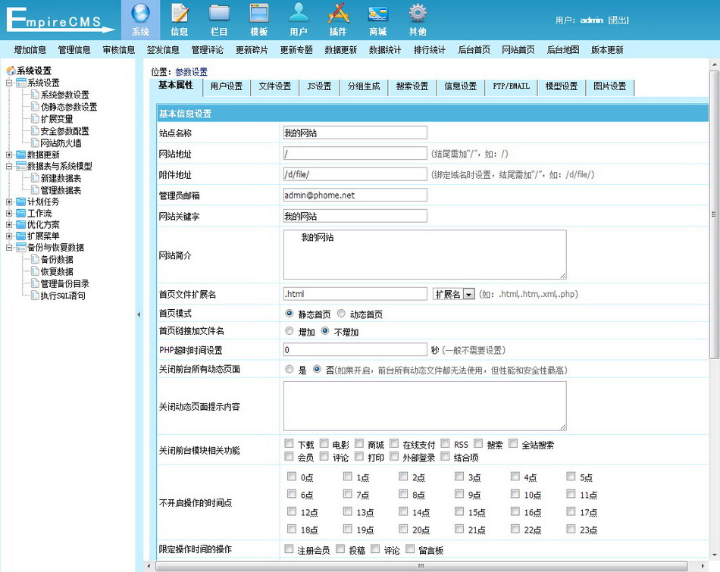720x572 pixels.
Task: Select the 动态首页 radio button
Action: pos(341,314)
